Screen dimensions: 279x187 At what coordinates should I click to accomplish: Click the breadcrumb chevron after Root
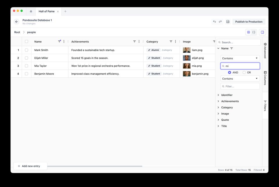point(24,32)
